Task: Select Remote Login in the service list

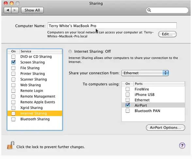Action: 35,91
